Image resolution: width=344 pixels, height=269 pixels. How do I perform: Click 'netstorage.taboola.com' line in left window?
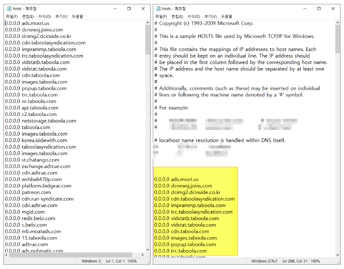point(41,121)
